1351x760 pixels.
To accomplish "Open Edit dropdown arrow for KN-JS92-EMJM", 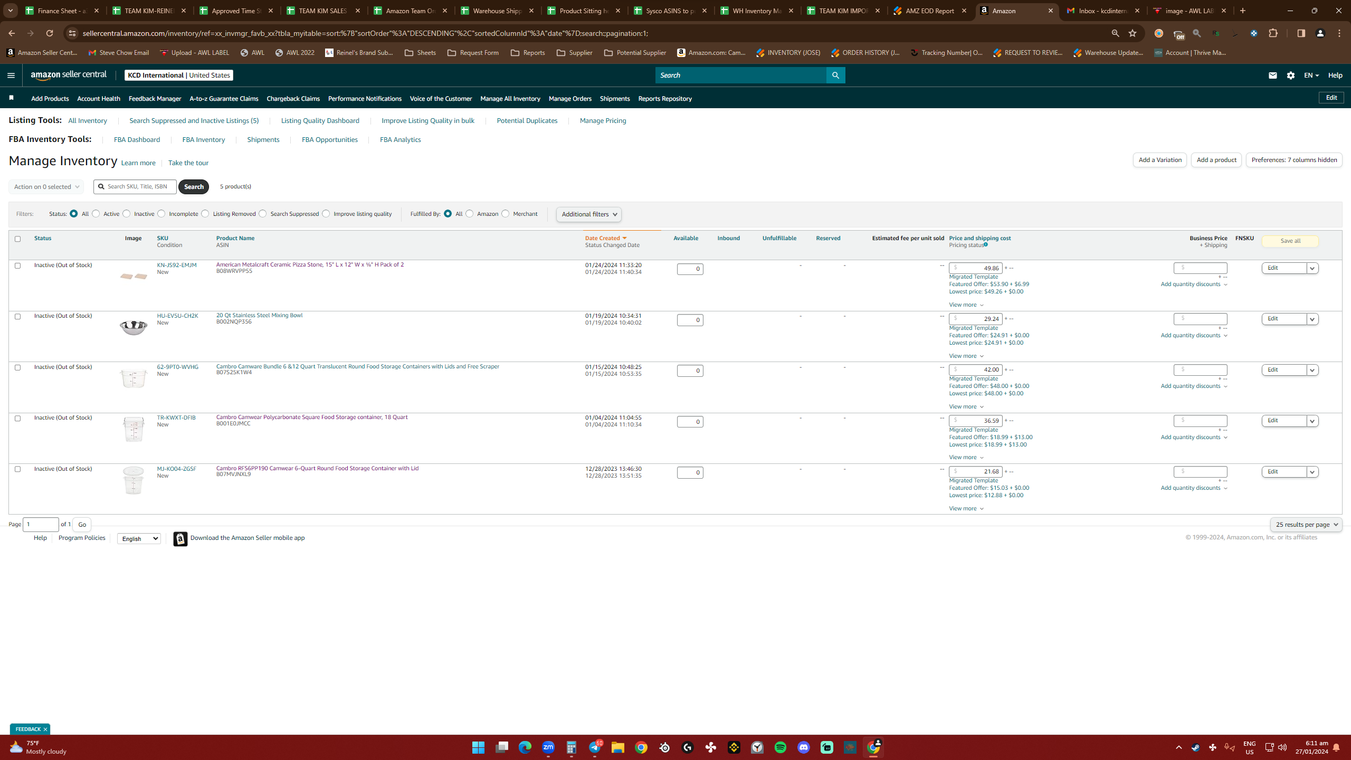I will tap(1312, 269).
